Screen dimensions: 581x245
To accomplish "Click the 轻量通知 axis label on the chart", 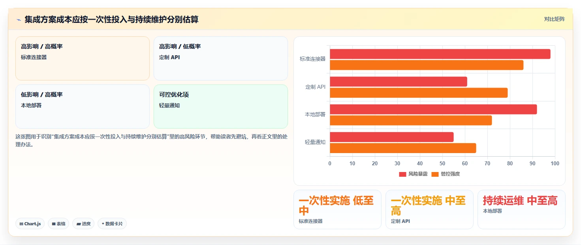I will click(x=315, y=142).
